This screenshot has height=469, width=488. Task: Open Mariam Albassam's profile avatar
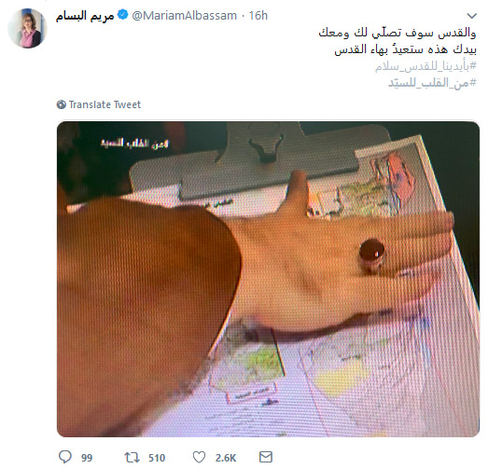27,28
